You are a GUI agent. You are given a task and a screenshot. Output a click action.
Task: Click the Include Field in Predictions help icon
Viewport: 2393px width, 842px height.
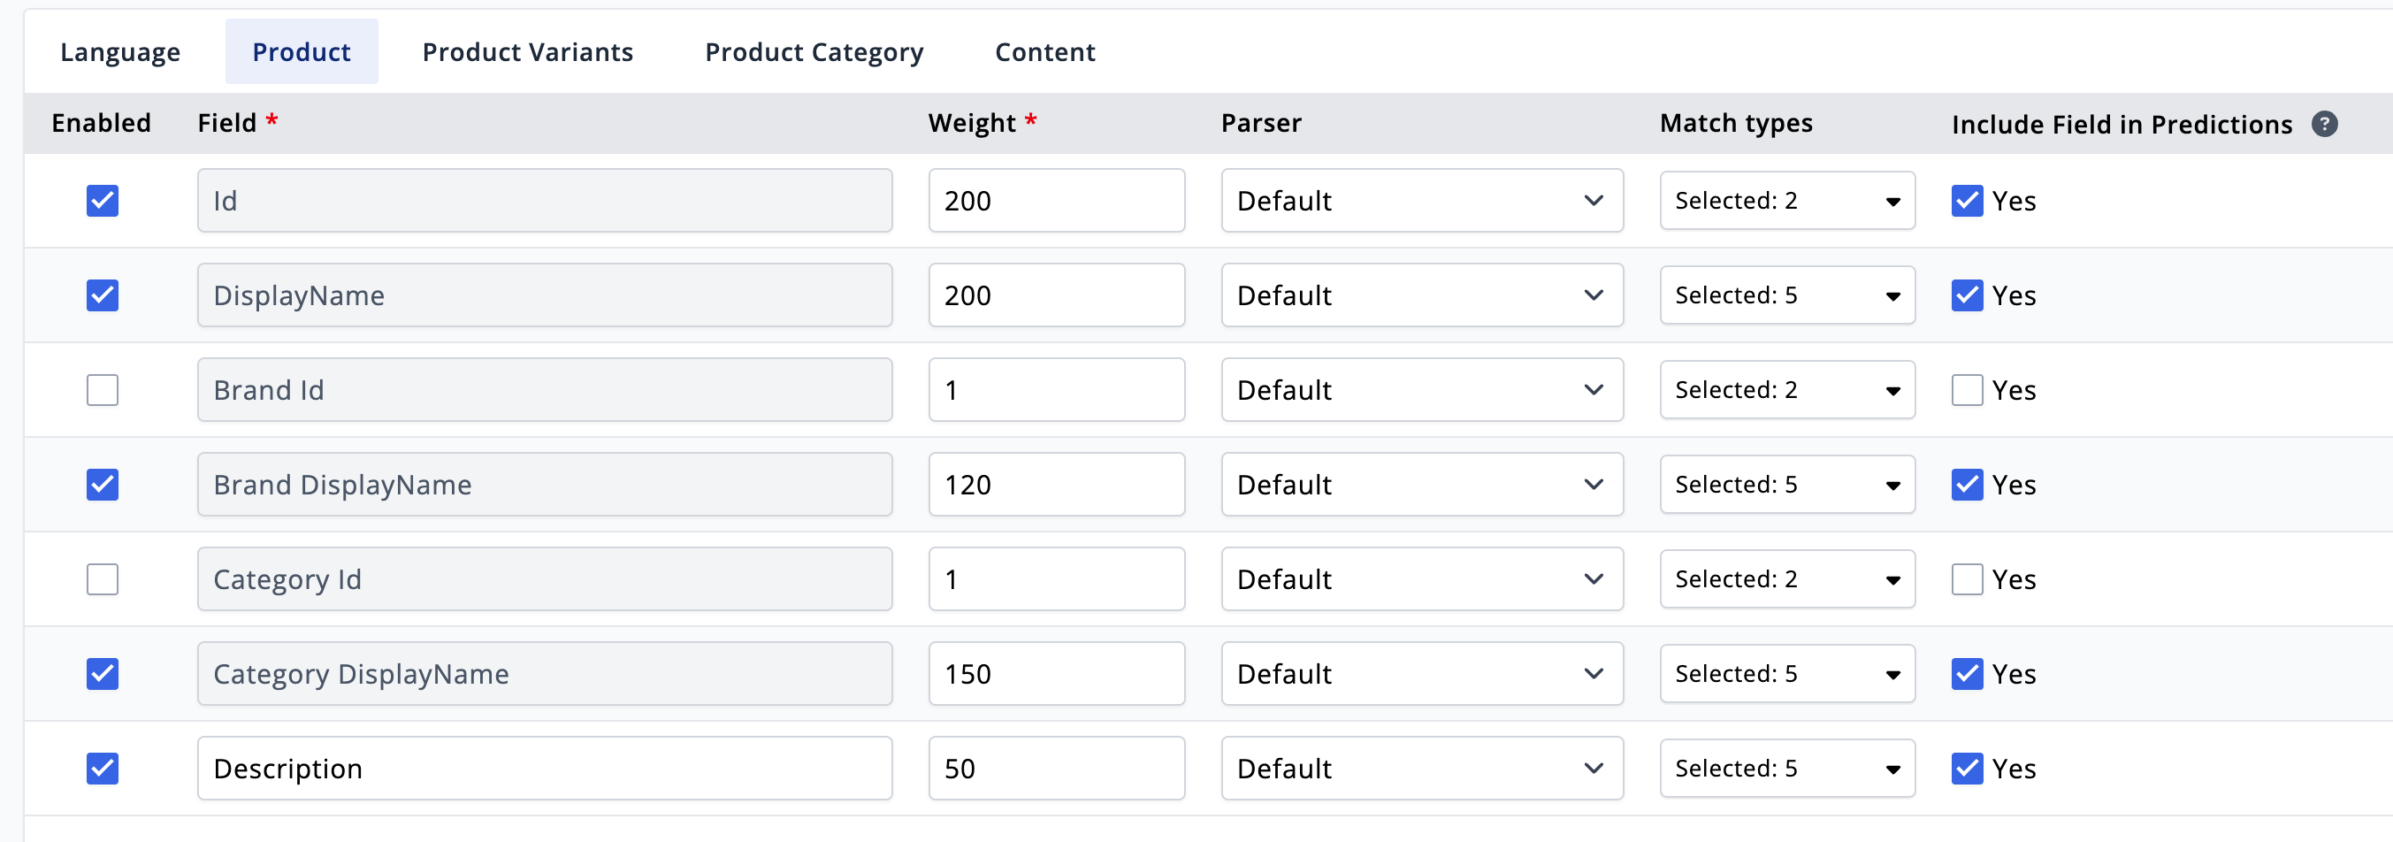click(x=2323, y=124)
